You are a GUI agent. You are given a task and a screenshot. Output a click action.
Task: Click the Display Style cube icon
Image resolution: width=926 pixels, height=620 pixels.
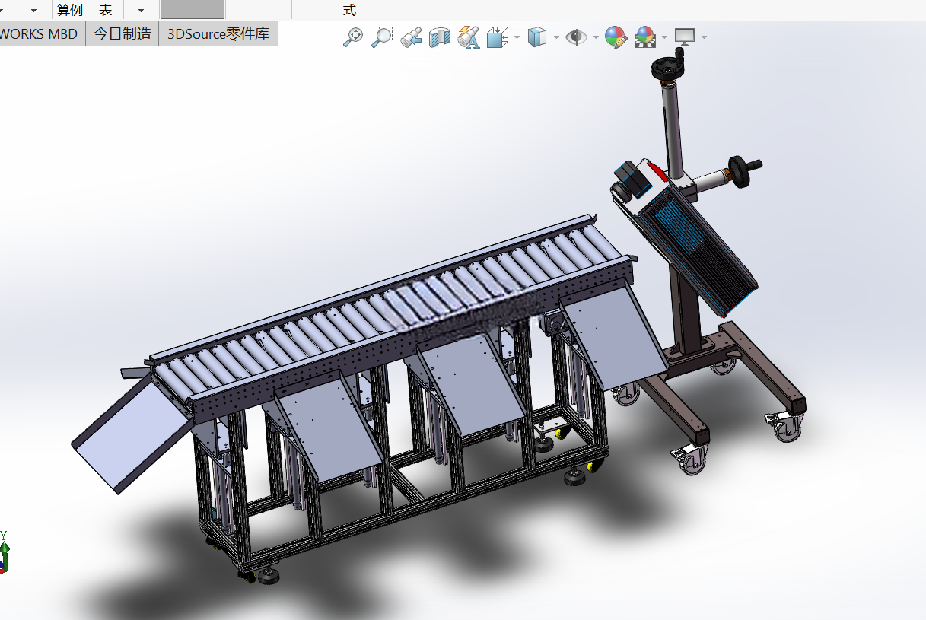(x=537, y=37)
